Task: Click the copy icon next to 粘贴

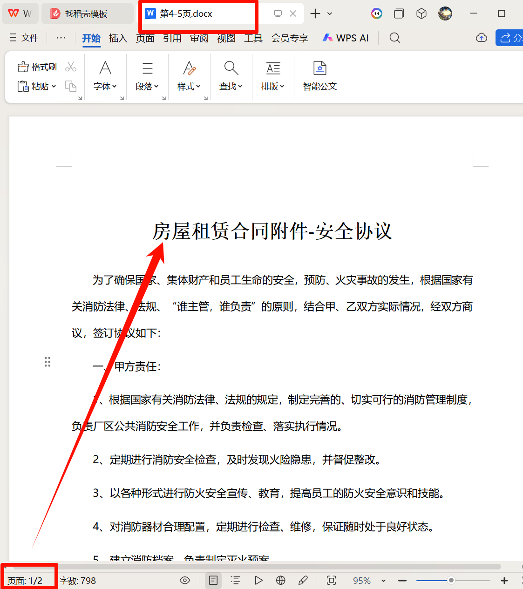Action: 71,87
